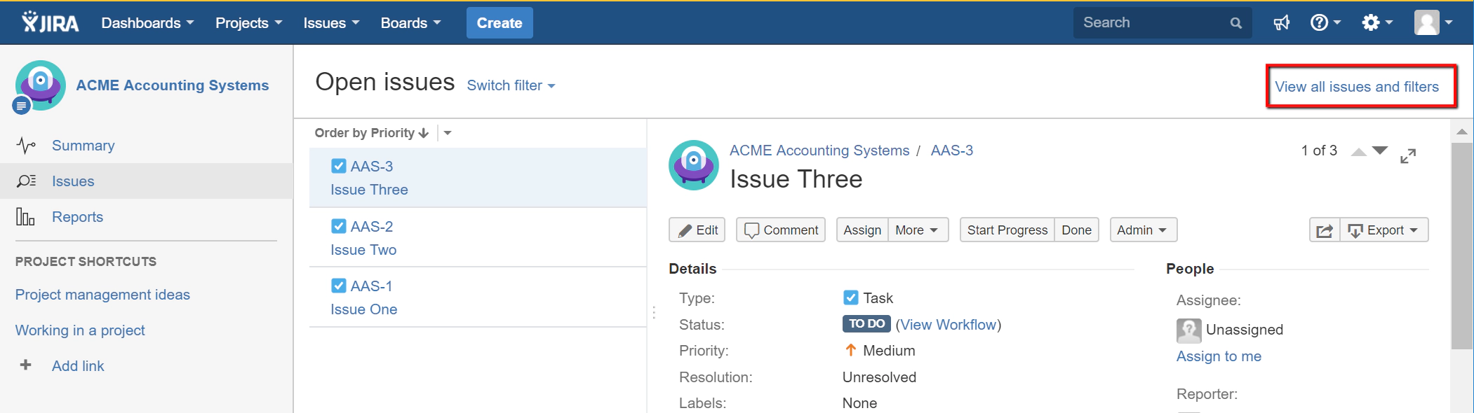Click the Task type icon in Details

(x=850, y=297)
